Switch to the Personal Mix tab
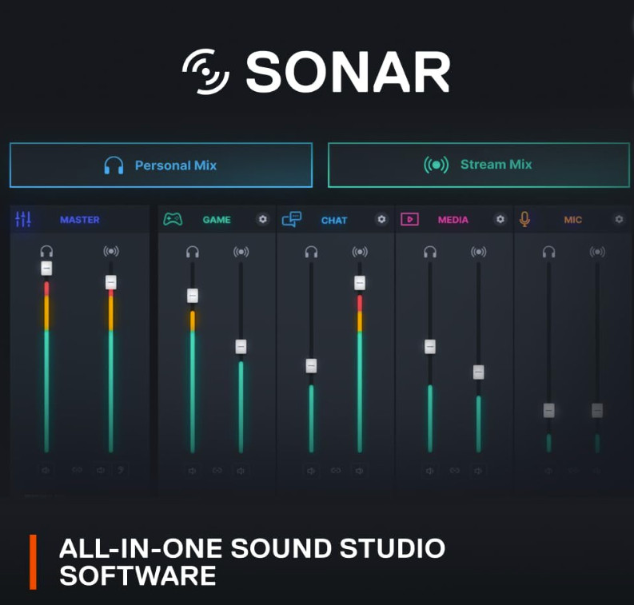Image resolution: width=634 pixels, height=605 pixels. click(161, 165)
